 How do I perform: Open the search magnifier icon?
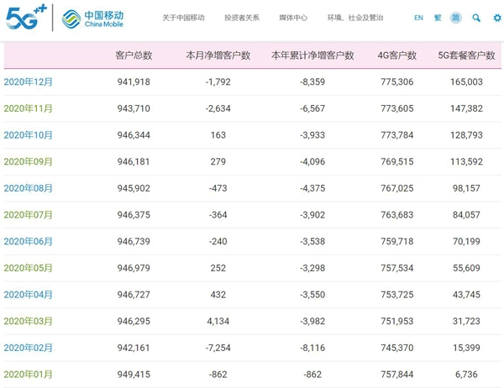pyautogui.click(x=476, y=18)
